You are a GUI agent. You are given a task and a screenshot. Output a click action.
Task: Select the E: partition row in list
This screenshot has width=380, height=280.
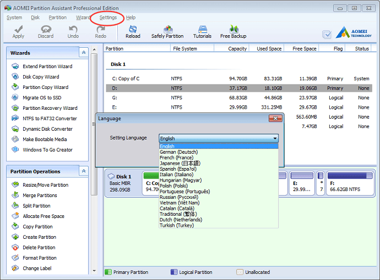[239, 107]
